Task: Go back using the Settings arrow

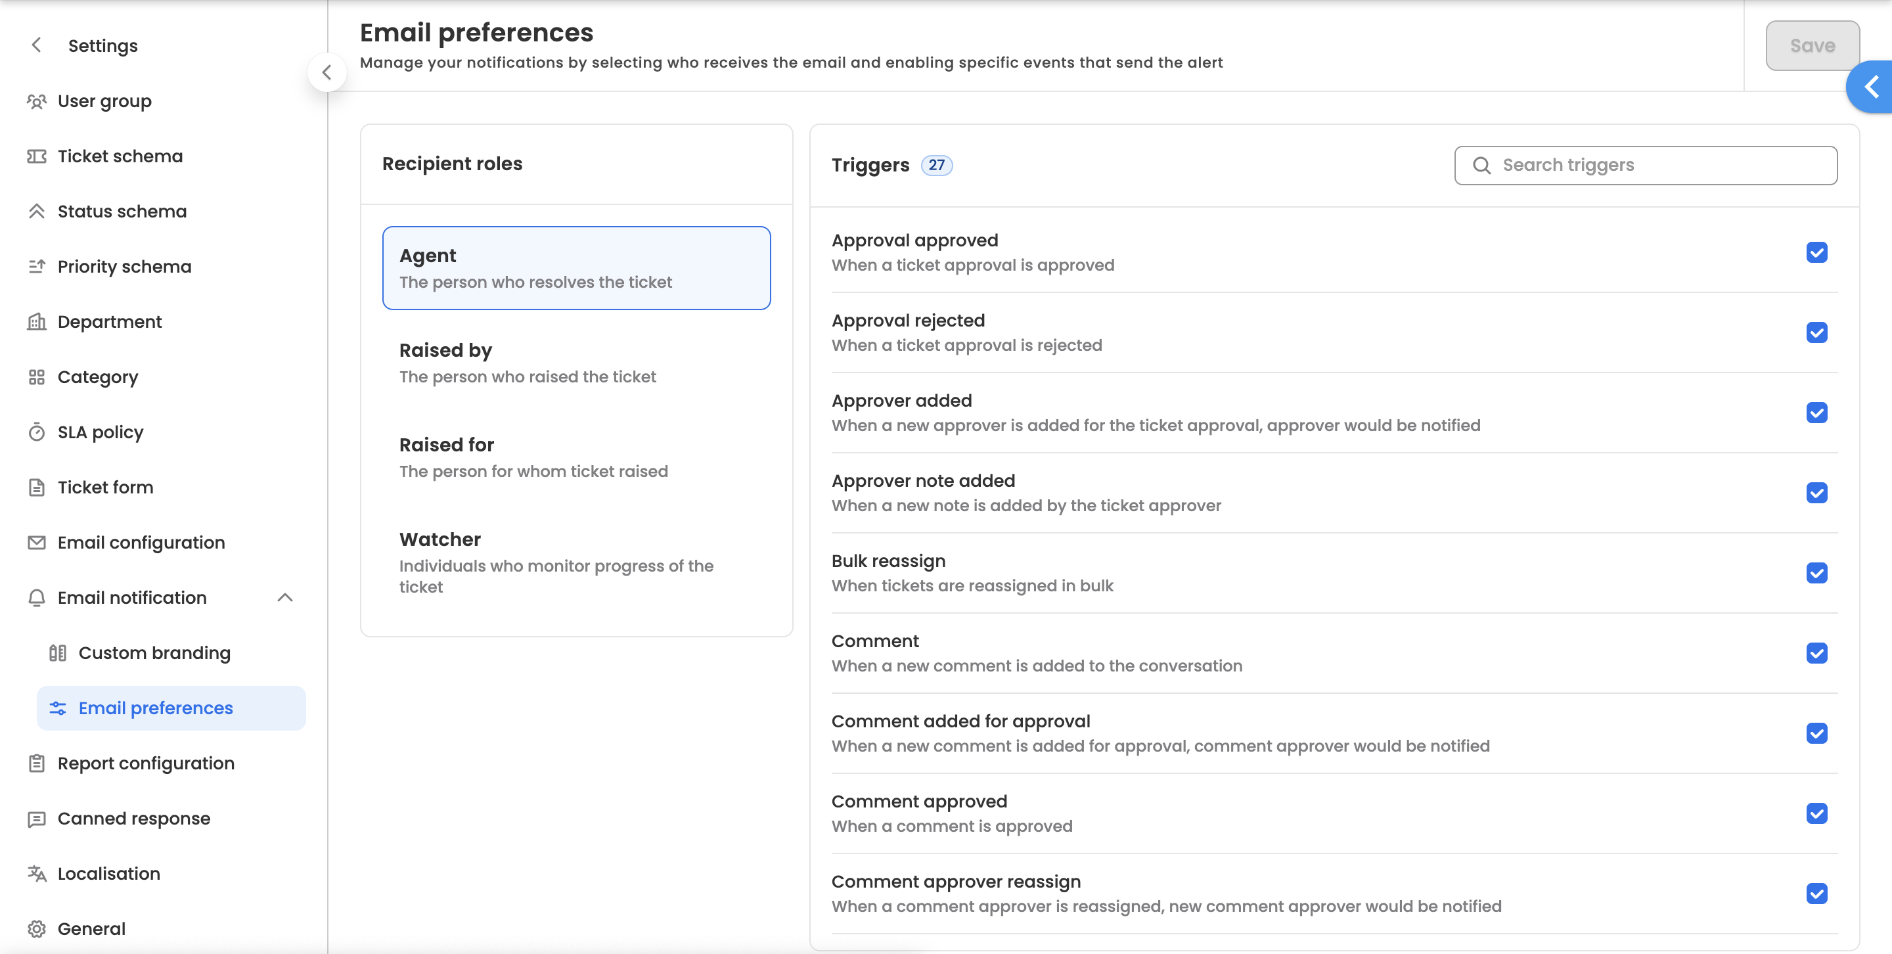Action: pos(36,45)
